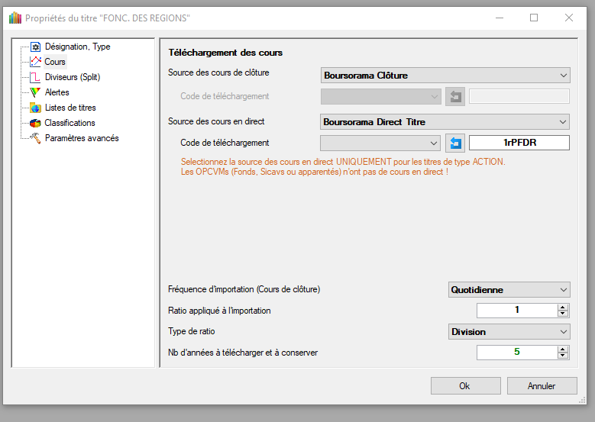Image resolution: width=595 pixels, height=422 pixels.
Task: Click the blue arrow button beside 1rPFDR
Action: pos(455,143)
